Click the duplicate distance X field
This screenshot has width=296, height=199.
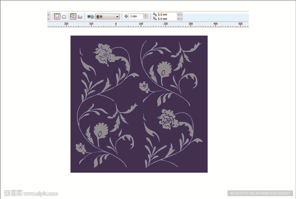pyautogui.click(x=166, y=14)
